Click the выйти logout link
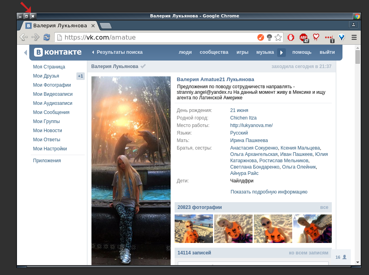The width and height of the screenshot is (369, 275). (327, 52)
